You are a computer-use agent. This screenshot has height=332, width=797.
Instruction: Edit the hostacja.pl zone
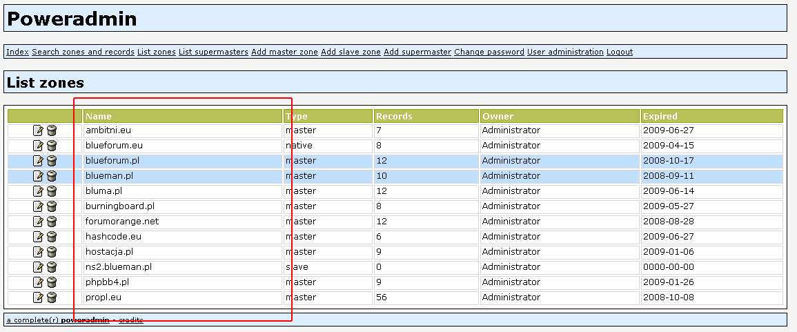pos(38,252)
